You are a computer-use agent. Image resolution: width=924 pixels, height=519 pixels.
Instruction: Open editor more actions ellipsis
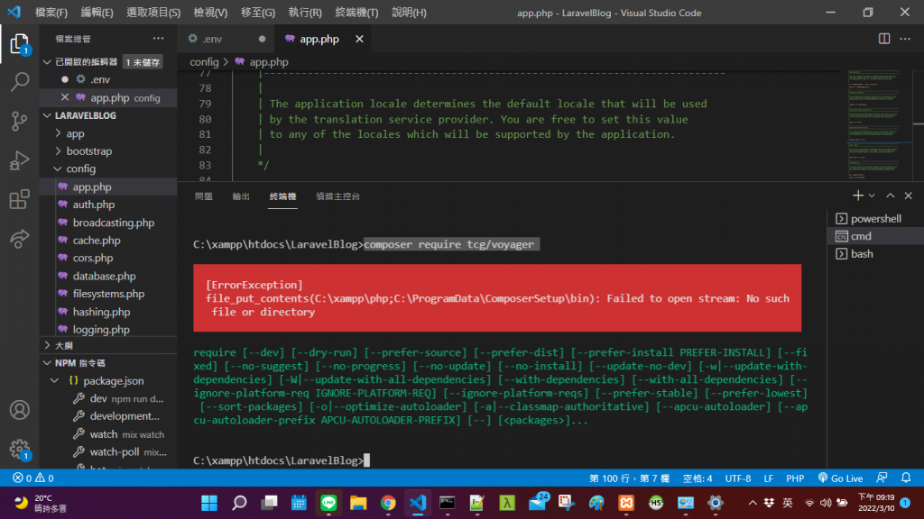[905, 39]
